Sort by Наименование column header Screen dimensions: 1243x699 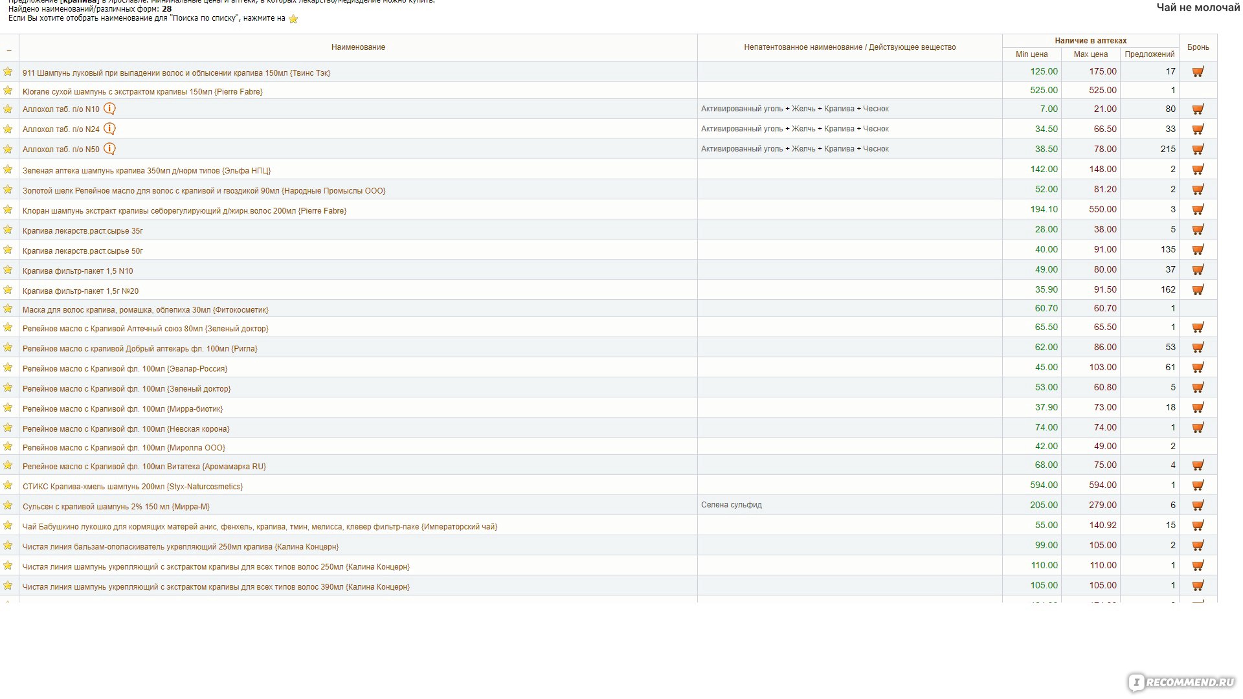coord(358,47)
